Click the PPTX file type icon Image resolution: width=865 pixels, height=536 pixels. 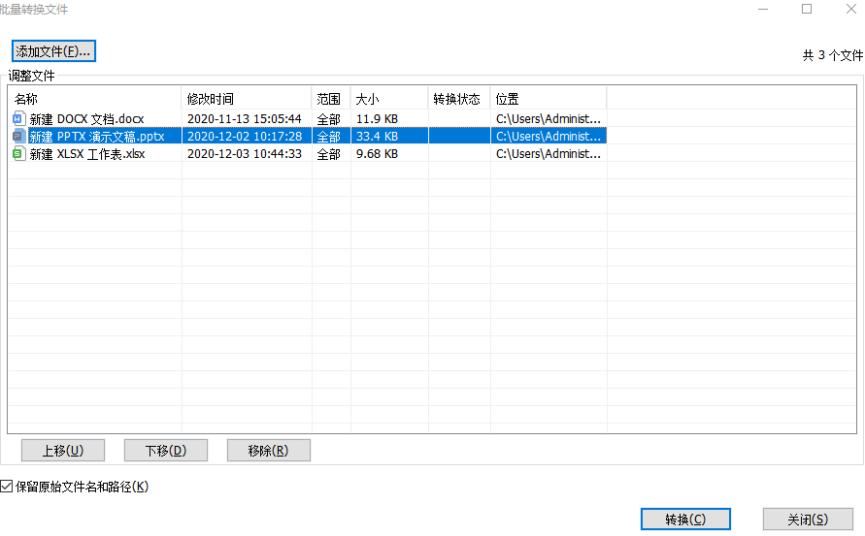pos(18,136)
